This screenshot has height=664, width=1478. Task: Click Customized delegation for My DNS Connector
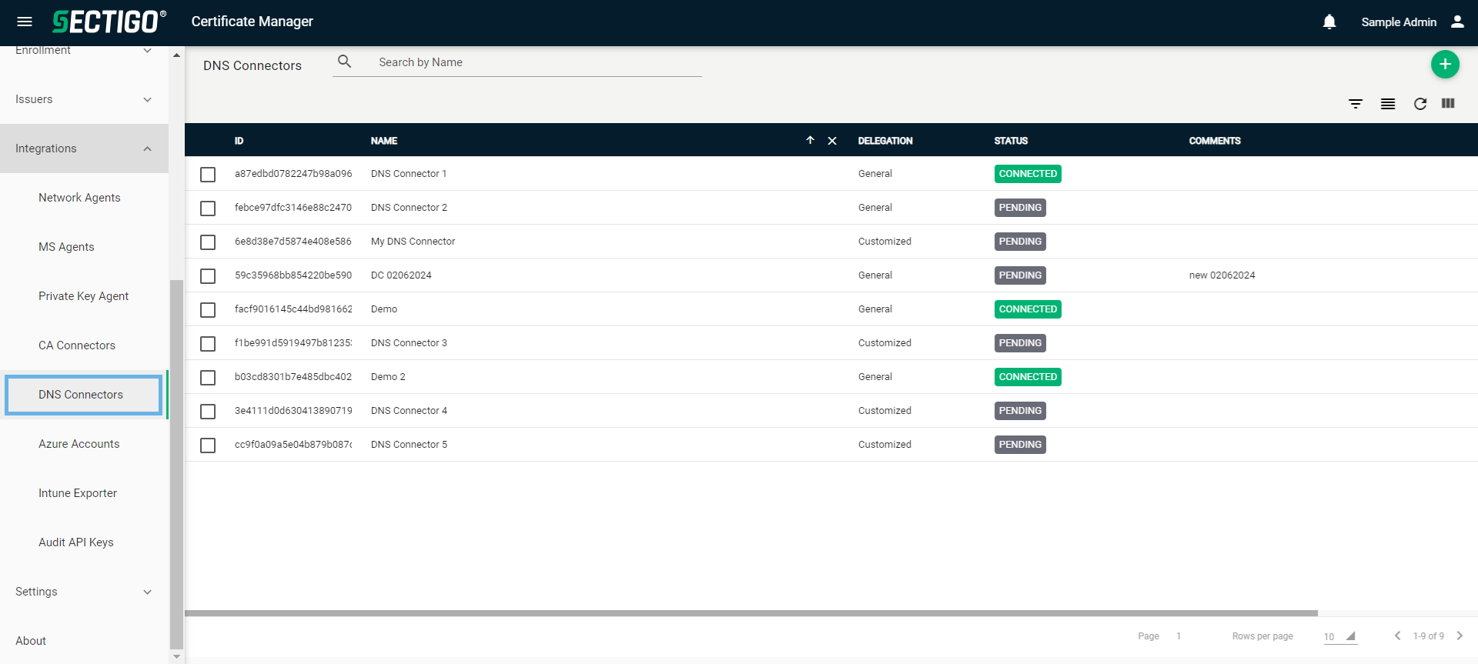pos(884,242)
